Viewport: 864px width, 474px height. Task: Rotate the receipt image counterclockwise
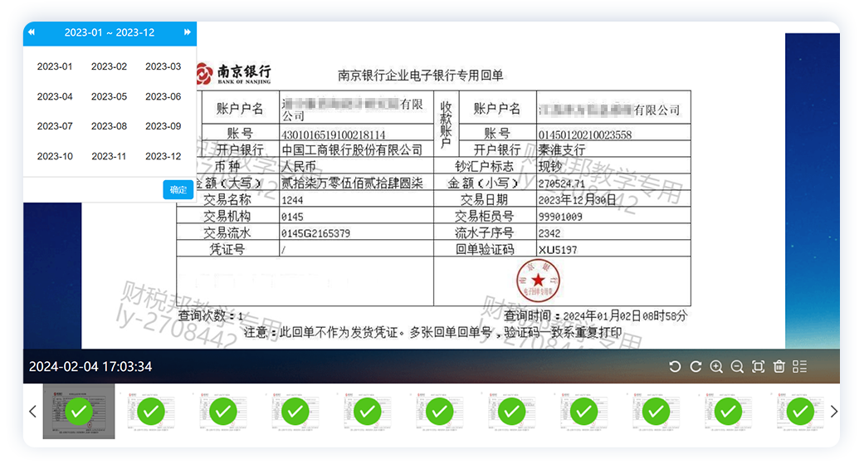[x=675, y=367]
